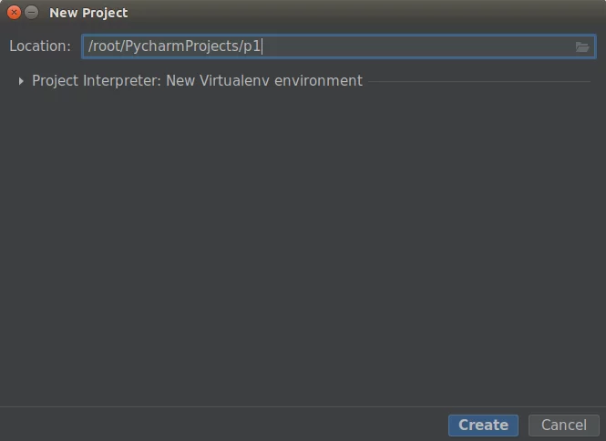Focus the Location path input field
Image resolution: width=606 pixels, height=441 pixels.
[339, 46]
